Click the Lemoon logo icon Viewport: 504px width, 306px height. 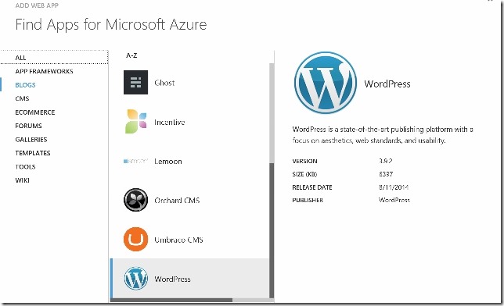tap(135, 161)
